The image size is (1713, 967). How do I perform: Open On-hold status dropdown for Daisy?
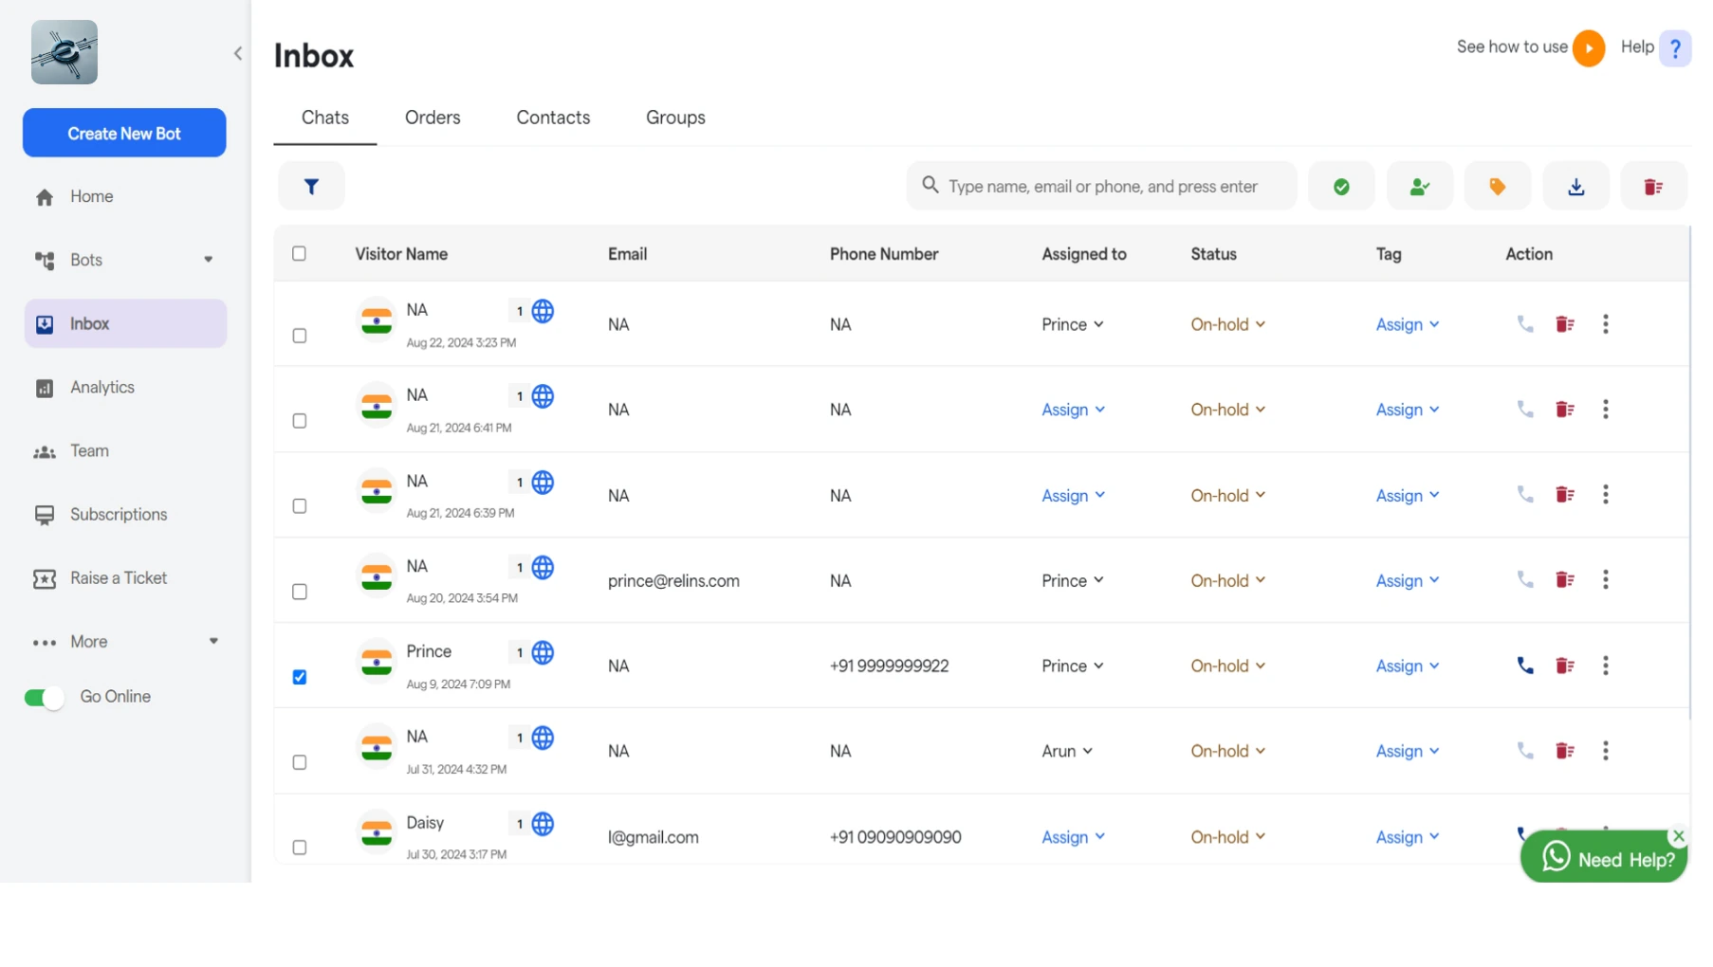[x=1227, y=837]
